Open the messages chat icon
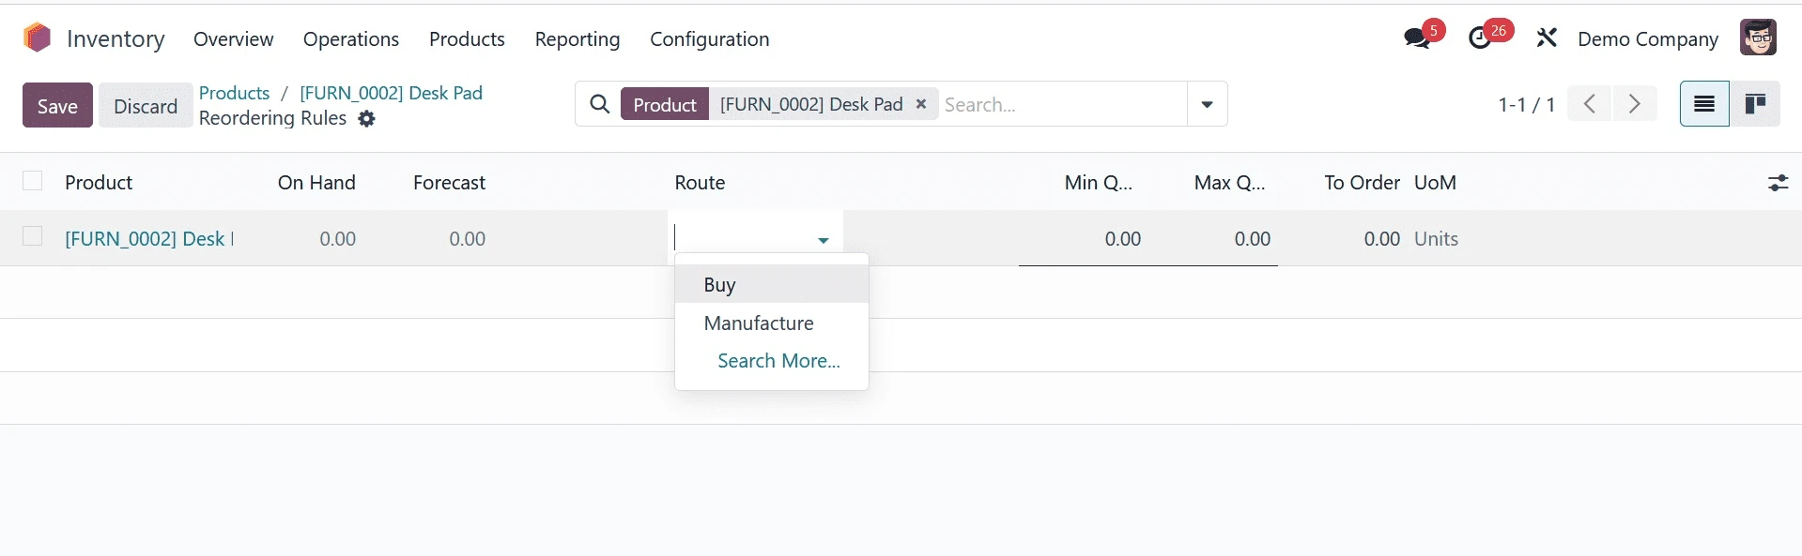The width and height of the screenshot is (1802, 556). coord(1416,38)
